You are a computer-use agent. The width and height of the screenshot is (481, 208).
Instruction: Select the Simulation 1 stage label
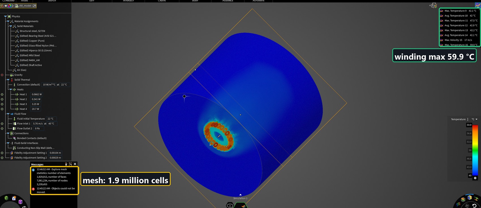point(240,198)
